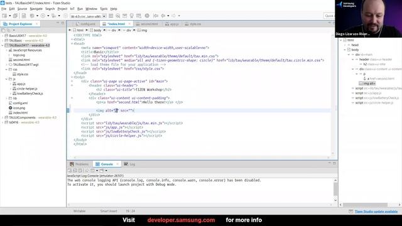Click the Package Manager toolbar icon

tap(125, 16)
